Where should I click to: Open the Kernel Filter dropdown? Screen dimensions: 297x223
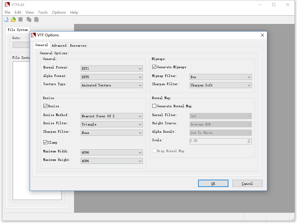(221, 116)
